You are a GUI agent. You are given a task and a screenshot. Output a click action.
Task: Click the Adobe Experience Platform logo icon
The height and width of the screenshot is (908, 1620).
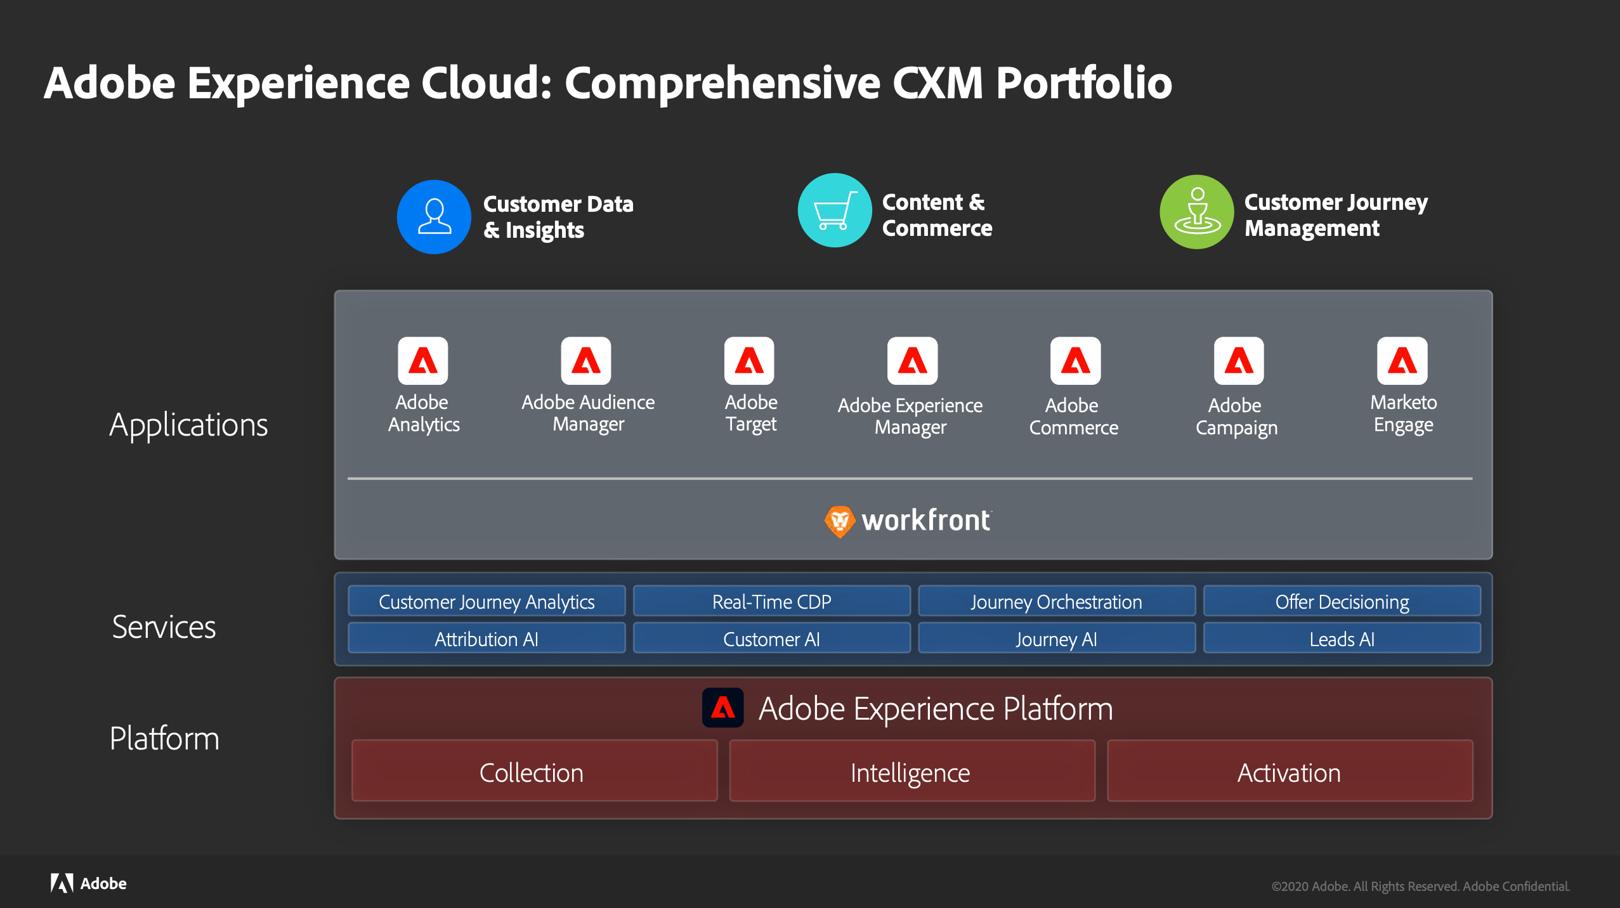(722, 708)
